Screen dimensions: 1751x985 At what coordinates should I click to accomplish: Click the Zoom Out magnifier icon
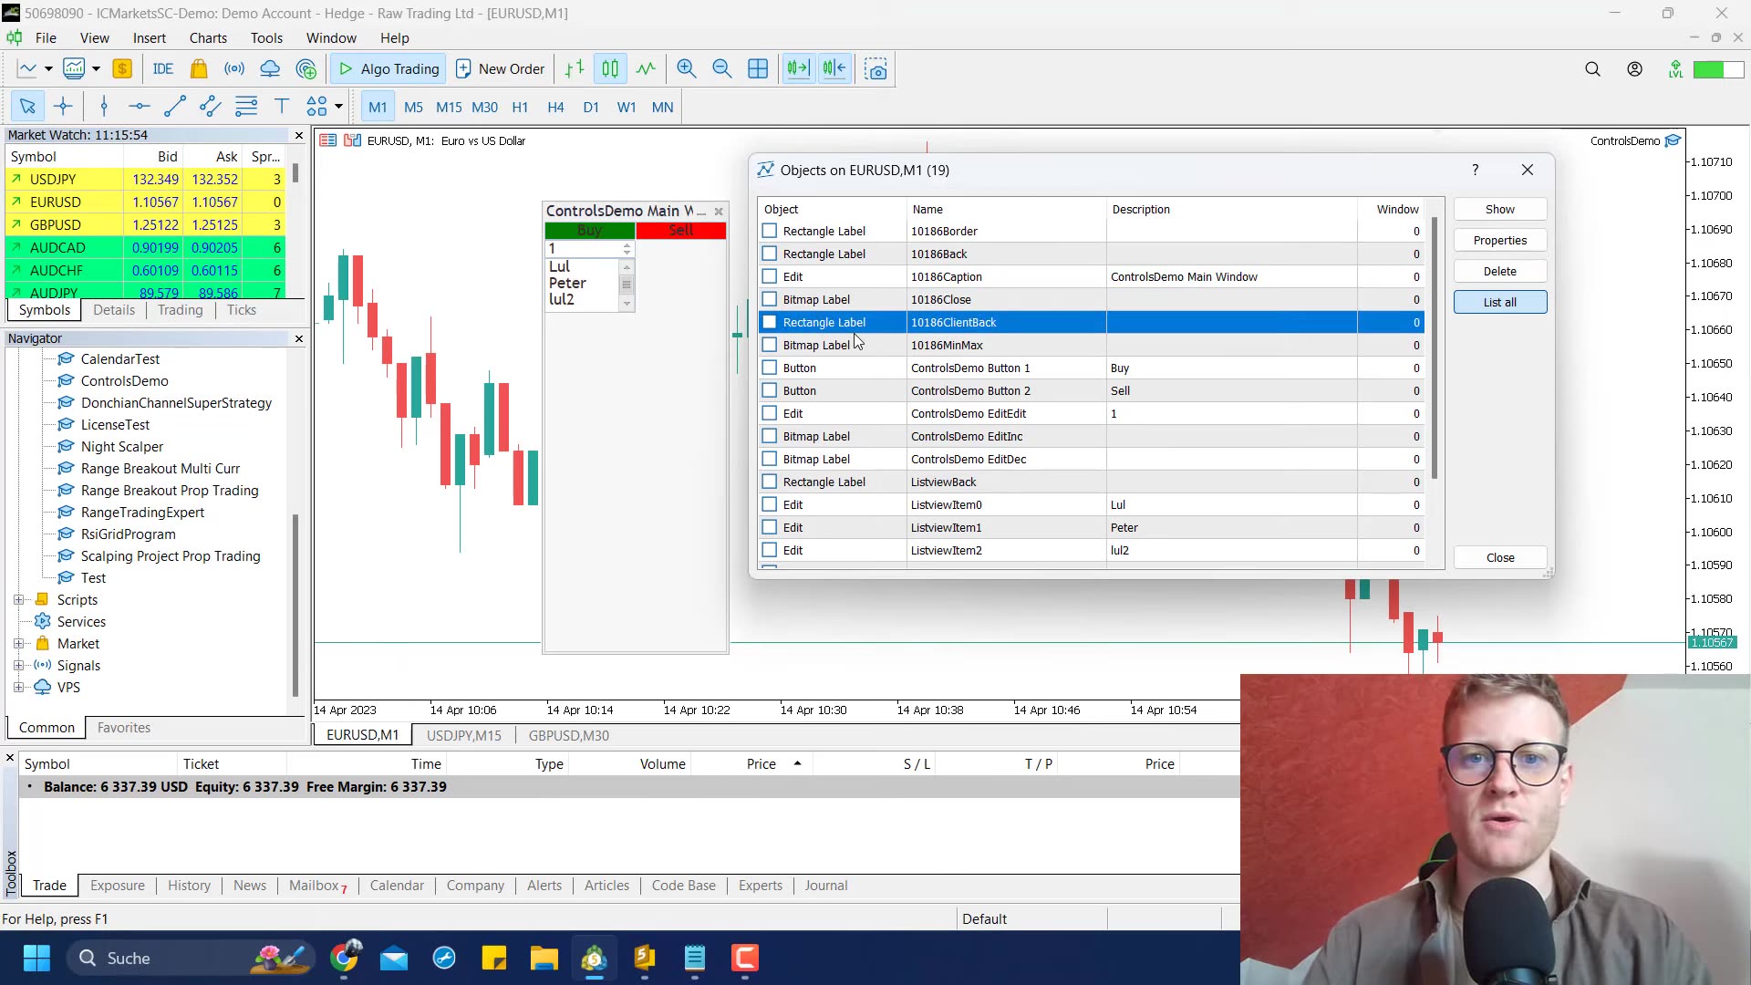(721, 69)
